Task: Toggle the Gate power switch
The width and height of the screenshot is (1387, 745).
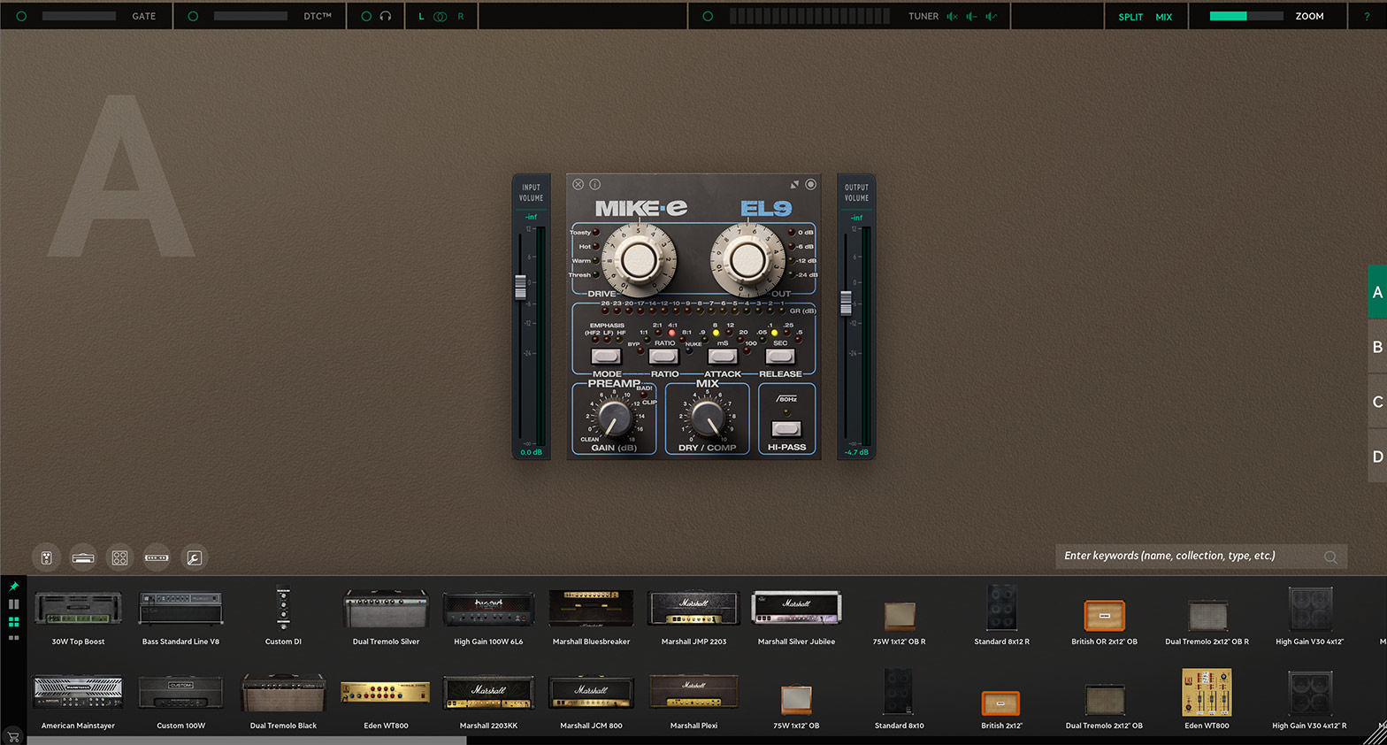Action: tap(21, 16)
